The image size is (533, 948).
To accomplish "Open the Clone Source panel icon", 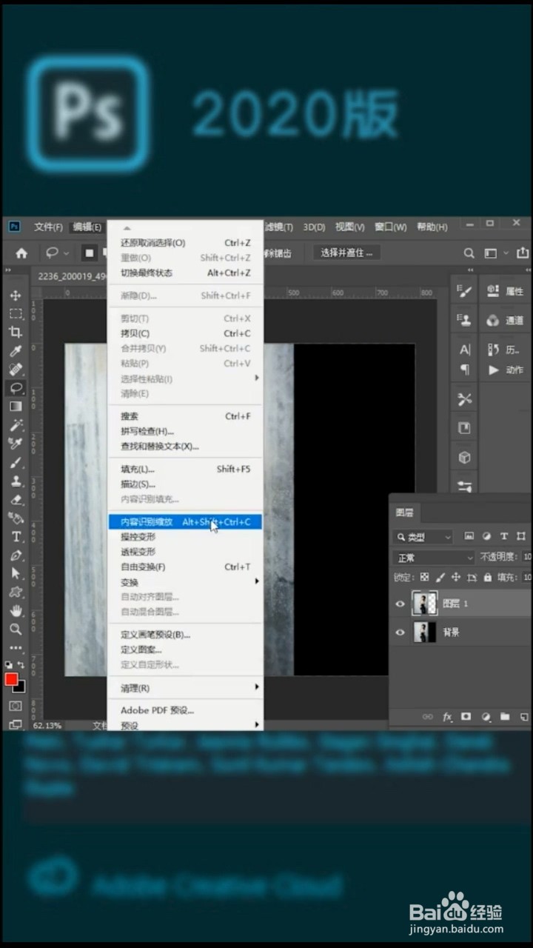I will coord(465,320).
